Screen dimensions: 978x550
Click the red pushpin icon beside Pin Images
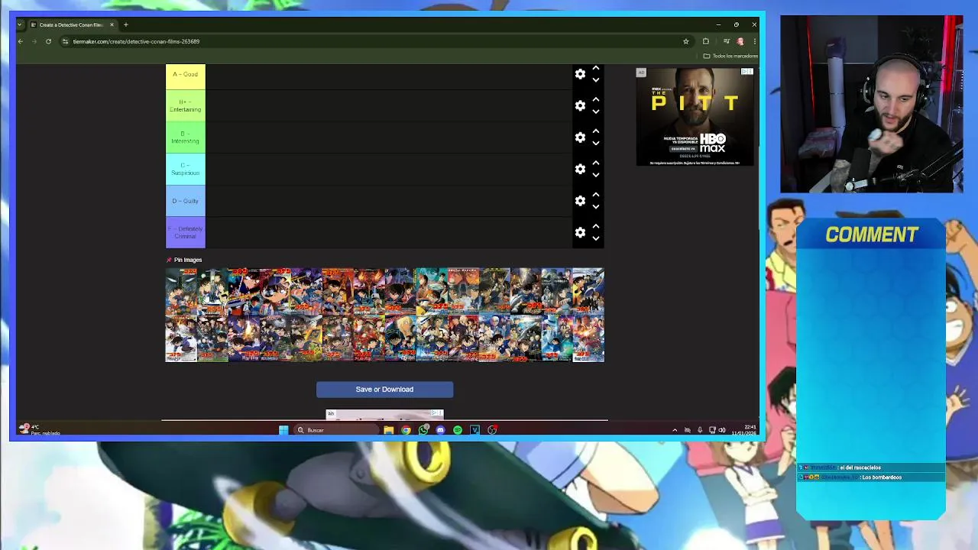point(169,260)
